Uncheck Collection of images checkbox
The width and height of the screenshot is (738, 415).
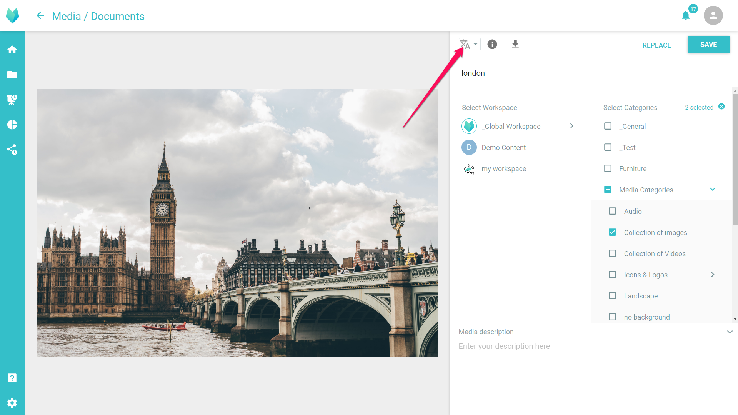[613, 232]
